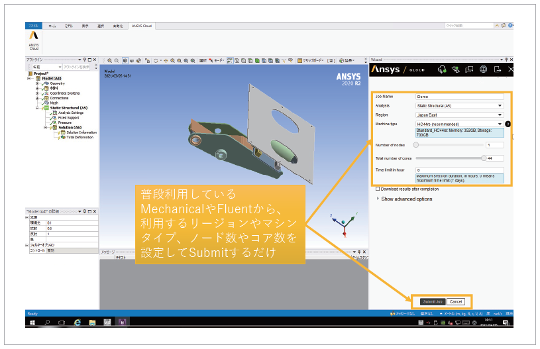Select Analysis Settings in the outline

click(x=71, y=113)
